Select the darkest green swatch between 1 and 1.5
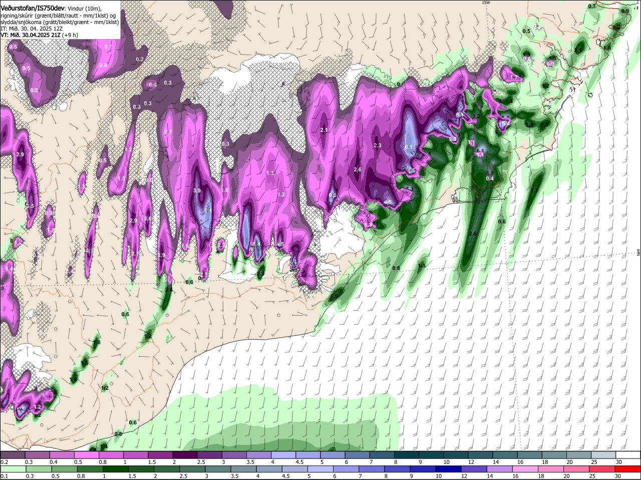The image size is (641, 480). point(115,469)
